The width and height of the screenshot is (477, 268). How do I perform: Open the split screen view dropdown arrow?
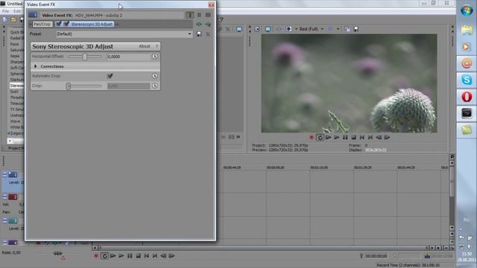[296, 29]
